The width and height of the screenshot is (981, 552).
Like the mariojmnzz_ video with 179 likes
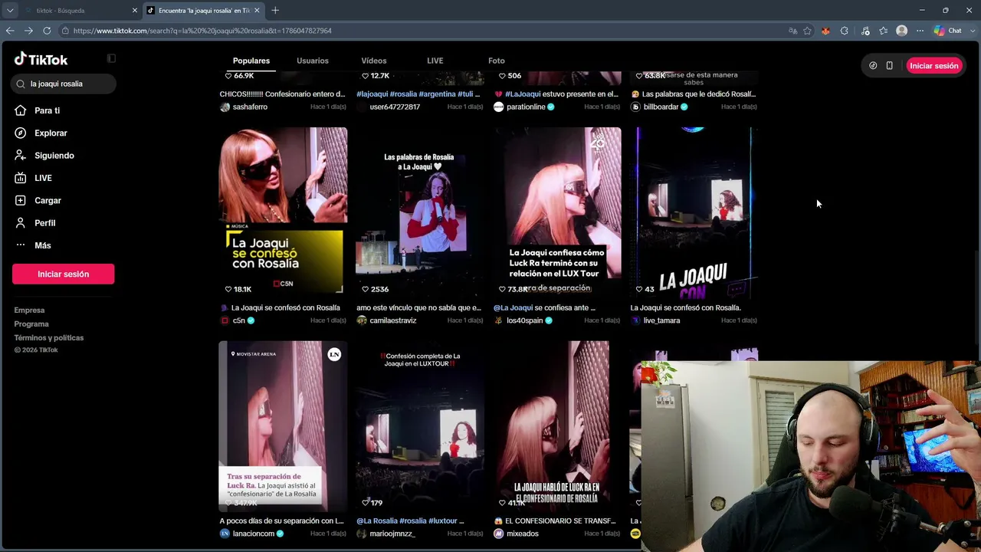coord(366,503)
